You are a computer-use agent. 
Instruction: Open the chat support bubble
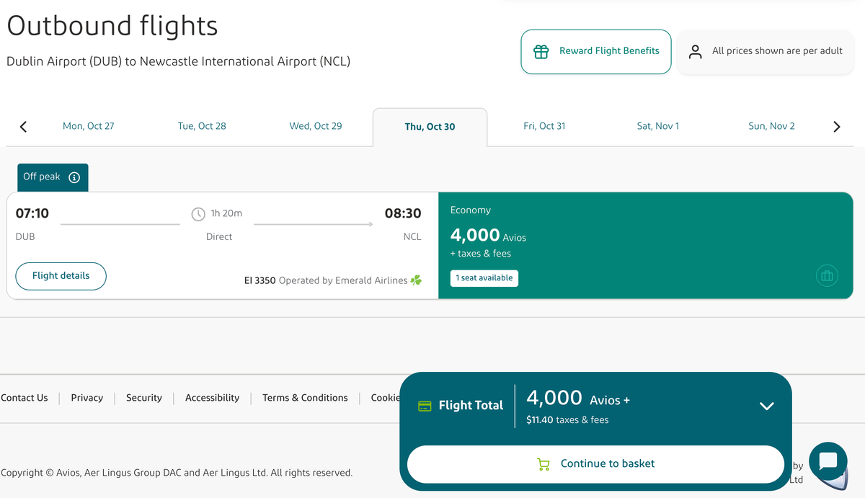pos(828,461)
